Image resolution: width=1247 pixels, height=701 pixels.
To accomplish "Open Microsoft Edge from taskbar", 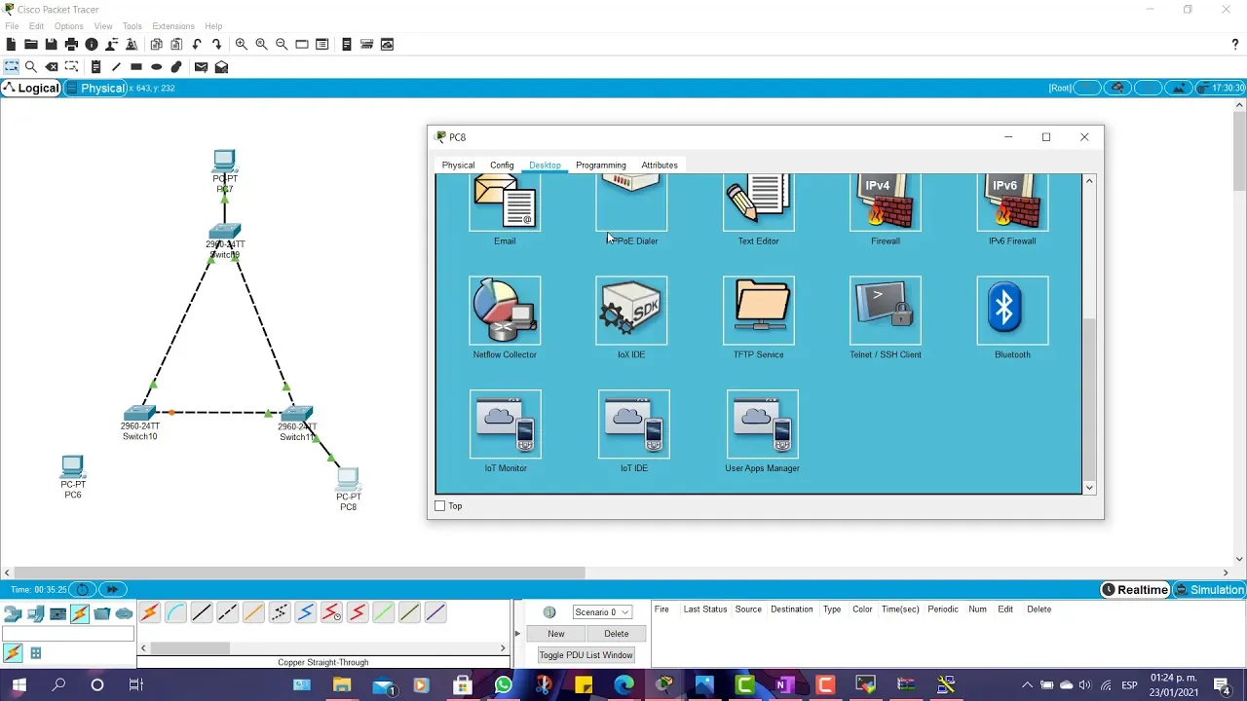I will pos(623,685).
